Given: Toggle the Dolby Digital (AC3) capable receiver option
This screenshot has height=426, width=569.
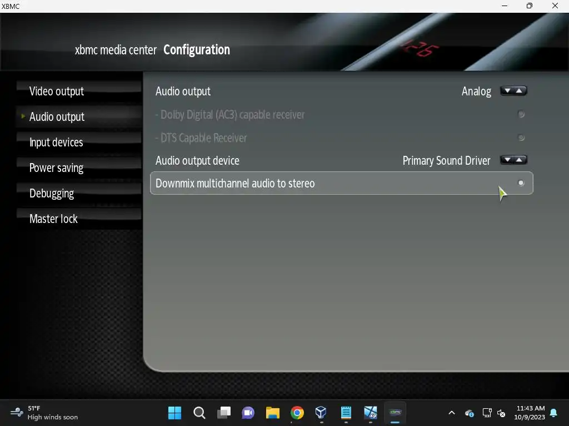Looking at the screenshot, I should pyautogui.click(x=521, y=114).
